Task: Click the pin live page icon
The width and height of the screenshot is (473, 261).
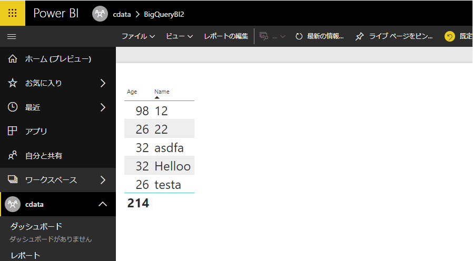Action: click(x=359, y=36)
